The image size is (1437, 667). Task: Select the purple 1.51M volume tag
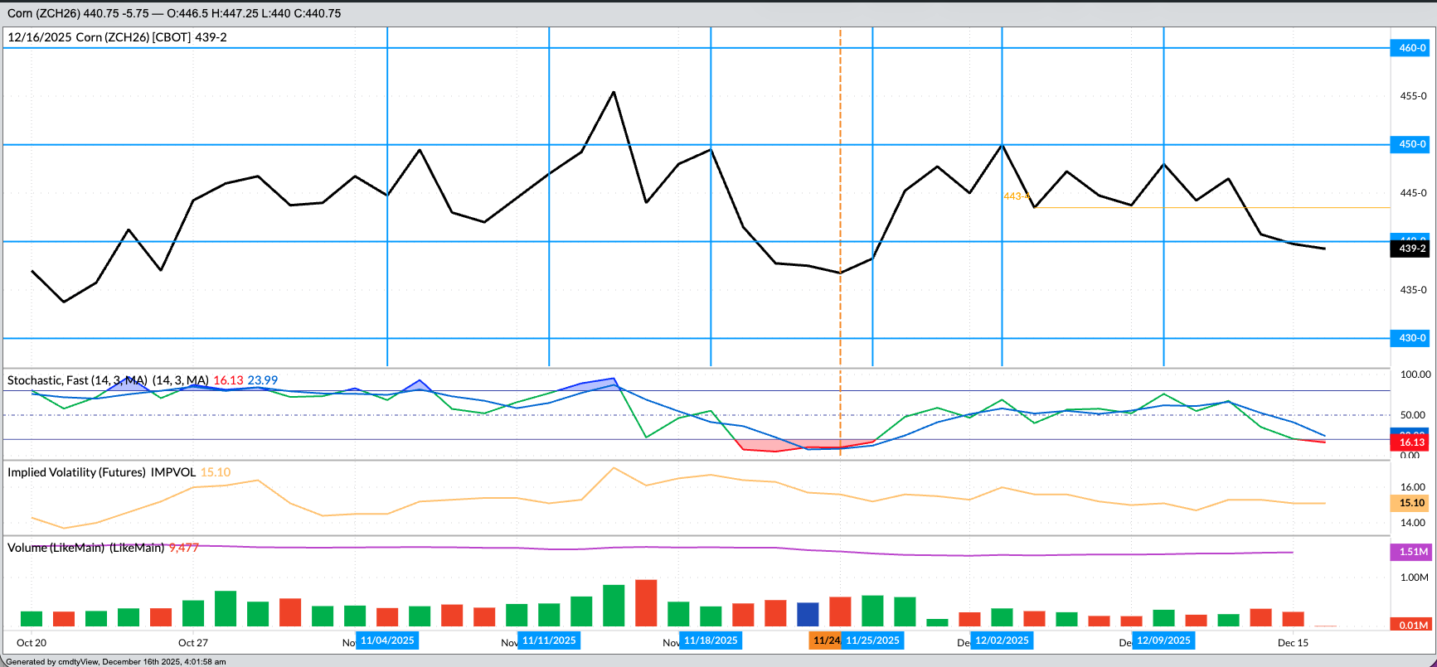pyautogui.click(x=1412, y=552)
